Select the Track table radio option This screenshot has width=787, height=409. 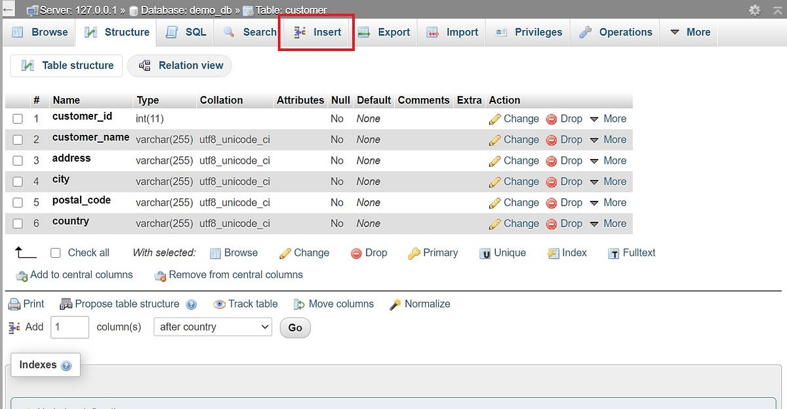coord(219,304)
